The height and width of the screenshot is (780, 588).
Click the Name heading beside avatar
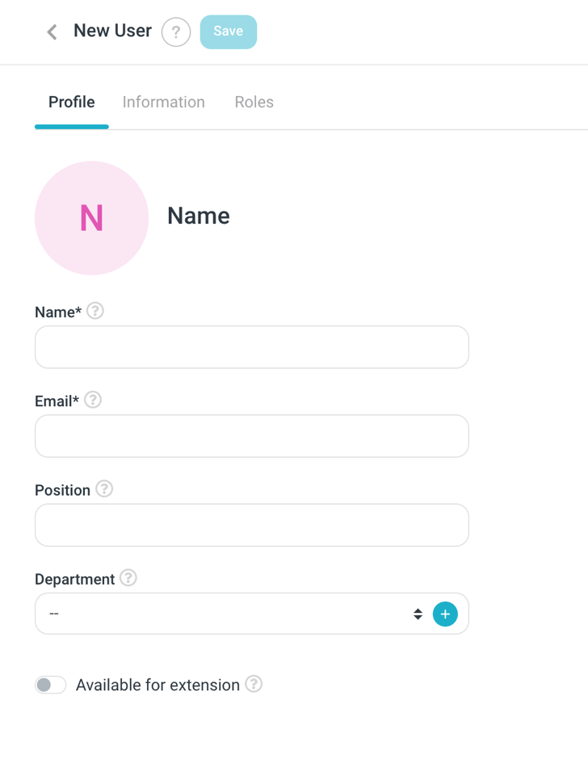tap(199, 216)
